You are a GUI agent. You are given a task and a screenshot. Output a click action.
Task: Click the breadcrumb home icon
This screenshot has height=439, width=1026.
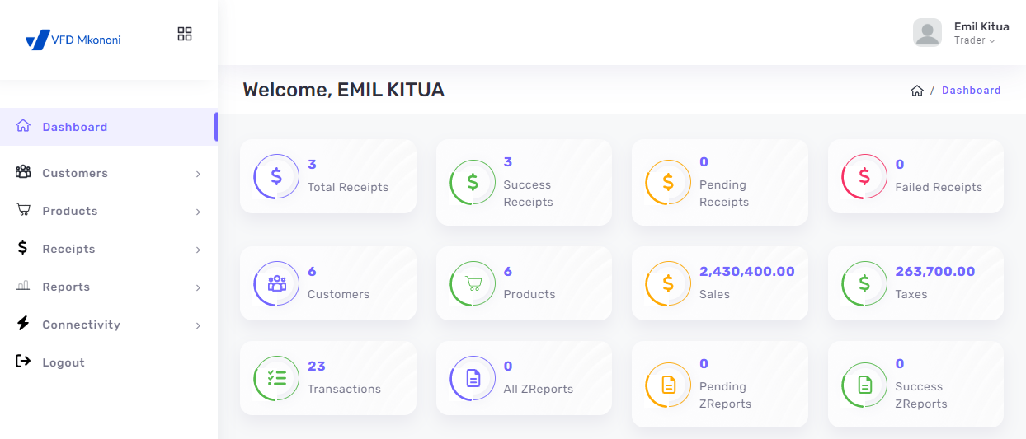click(916, 91)
